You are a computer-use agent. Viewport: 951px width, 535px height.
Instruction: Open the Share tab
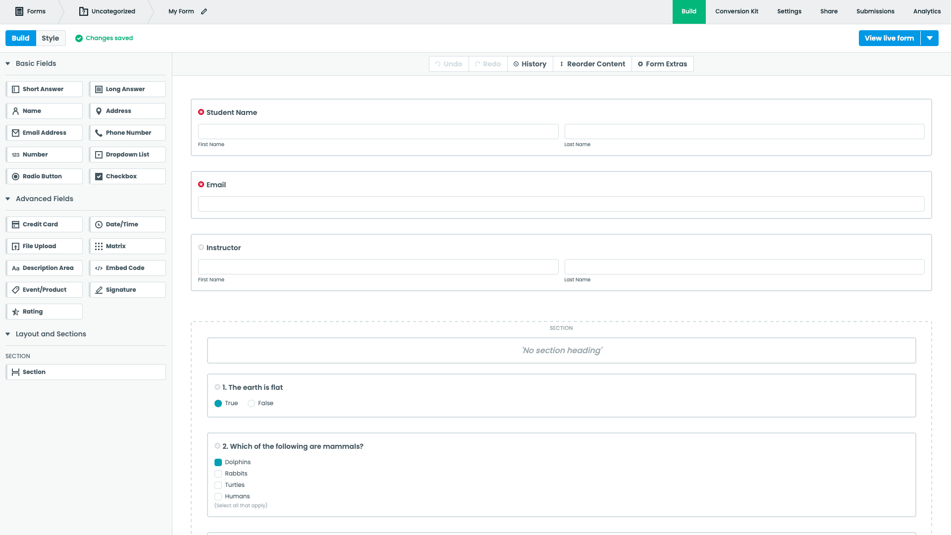coord(829,11)
